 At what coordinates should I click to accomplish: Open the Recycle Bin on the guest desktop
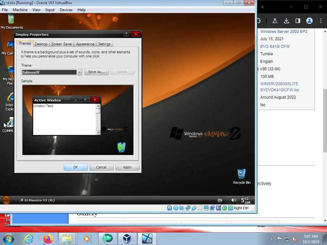point(241,176)
